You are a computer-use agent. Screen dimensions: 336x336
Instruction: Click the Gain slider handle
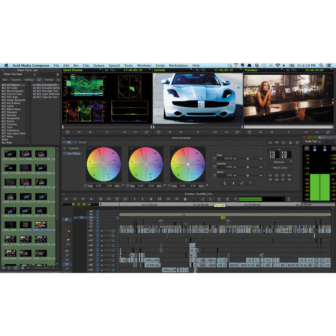click(x=247, y=159)
